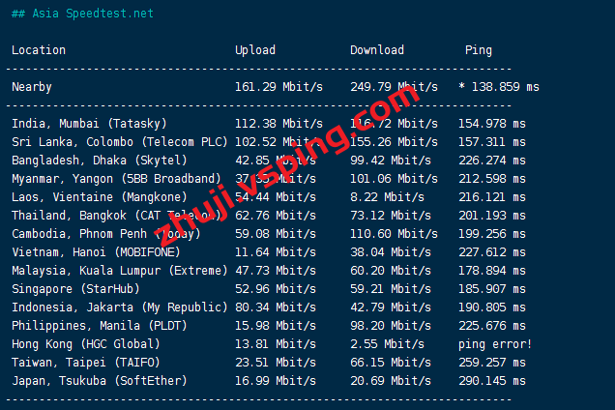The height and width of the screenshot is (410, 615).
Task: Click Indonesia upload speed 80.34 Mbit/s
Action: point(278,307)
